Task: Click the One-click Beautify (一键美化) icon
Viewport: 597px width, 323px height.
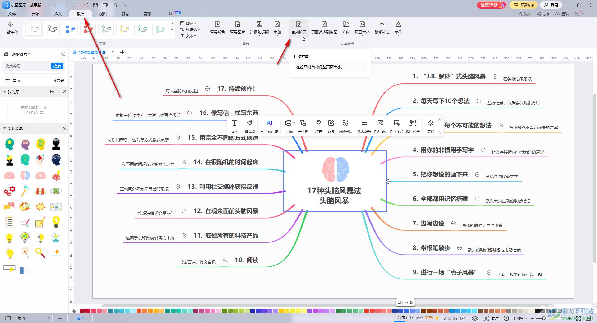Action: pos(11,28)
